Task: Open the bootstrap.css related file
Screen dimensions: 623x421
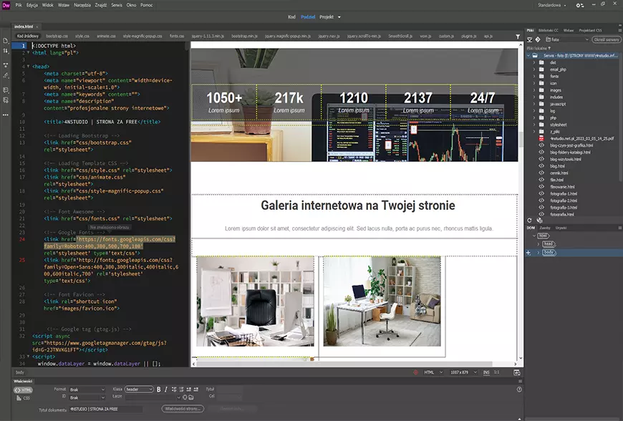Action: click(x=57, y=36)
